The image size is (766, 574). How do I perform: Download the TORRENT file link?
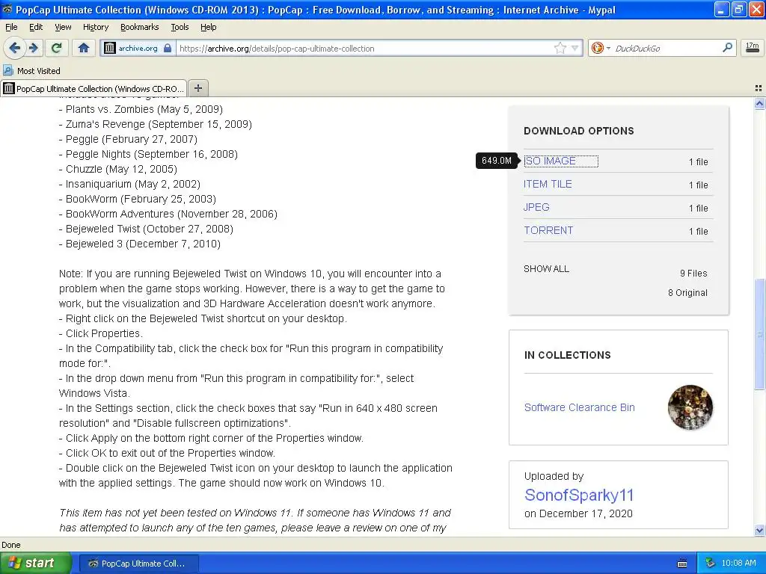(548, 230)
